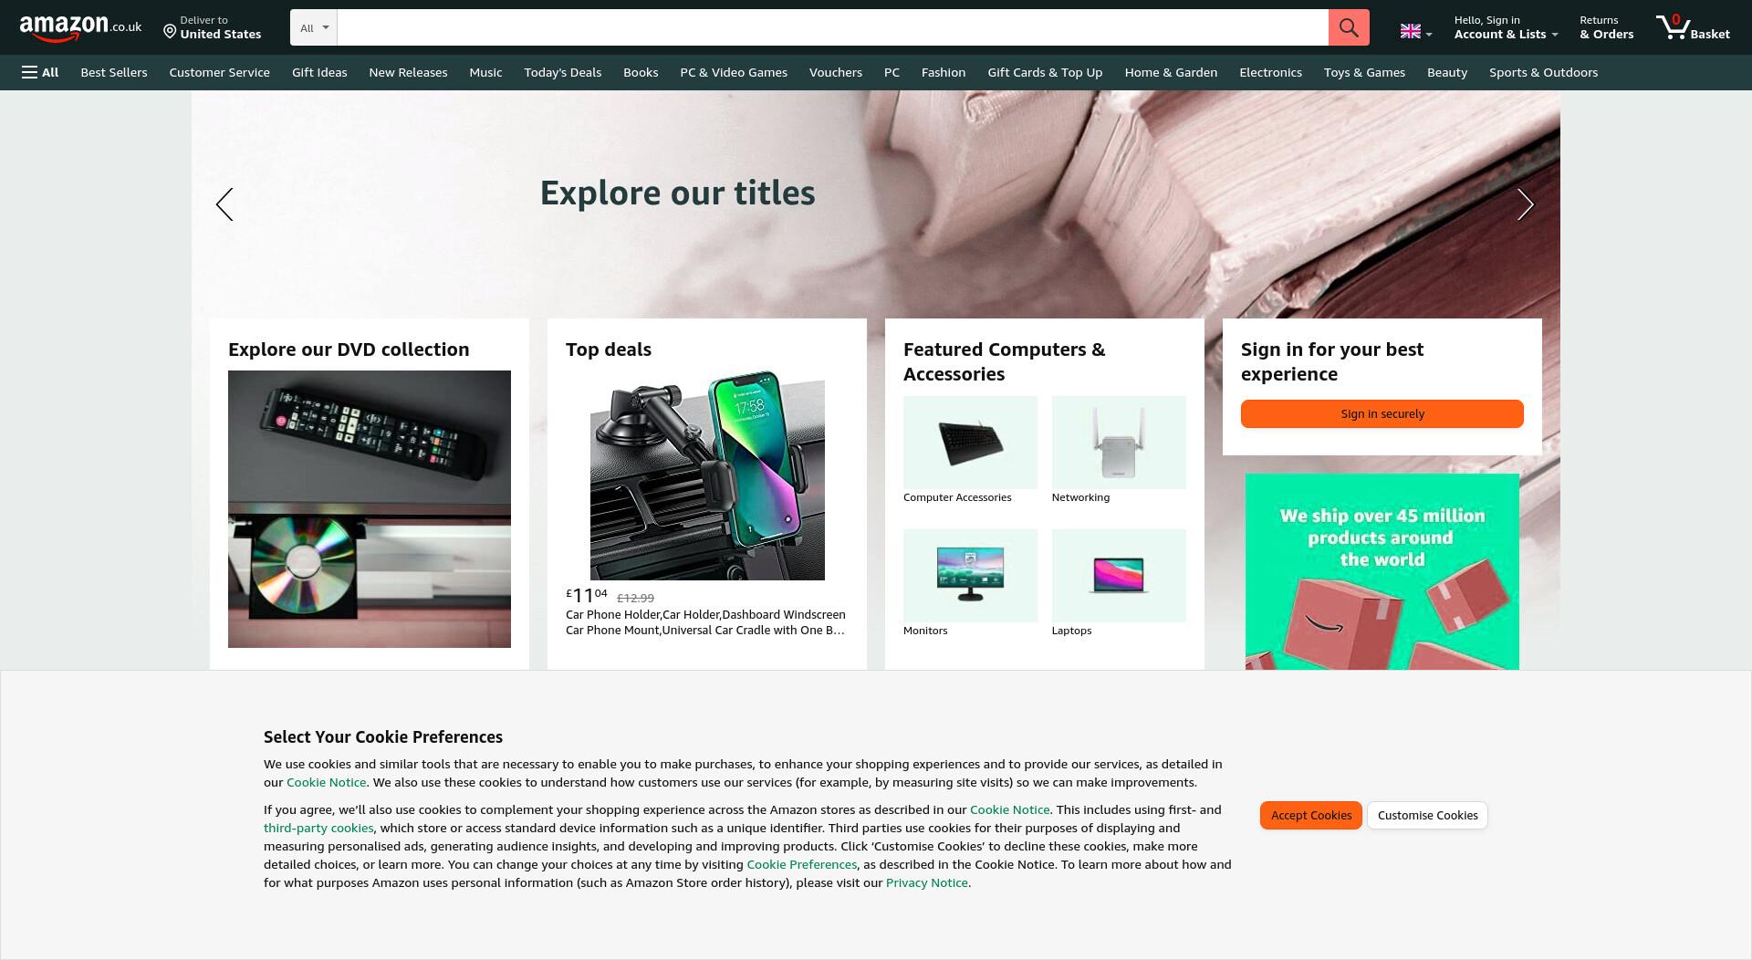Go to previous carousel banner arrow
The image size is (1752, 960).
tap(224, 204)
